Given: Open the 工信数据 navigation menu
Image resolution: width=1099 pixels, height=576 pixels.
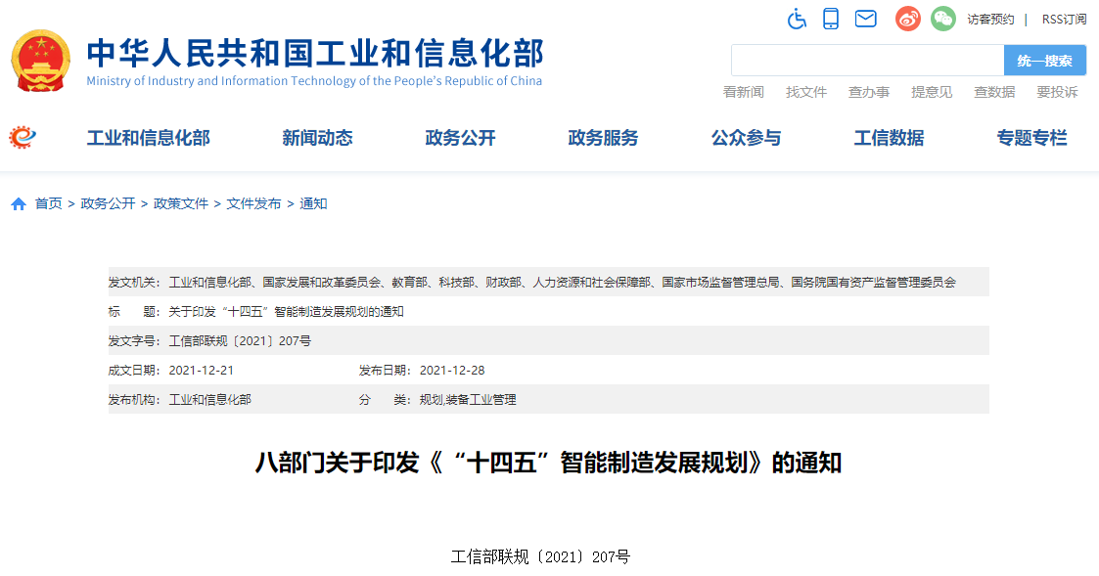Looking at the screenshot, I should coord(888,138).
